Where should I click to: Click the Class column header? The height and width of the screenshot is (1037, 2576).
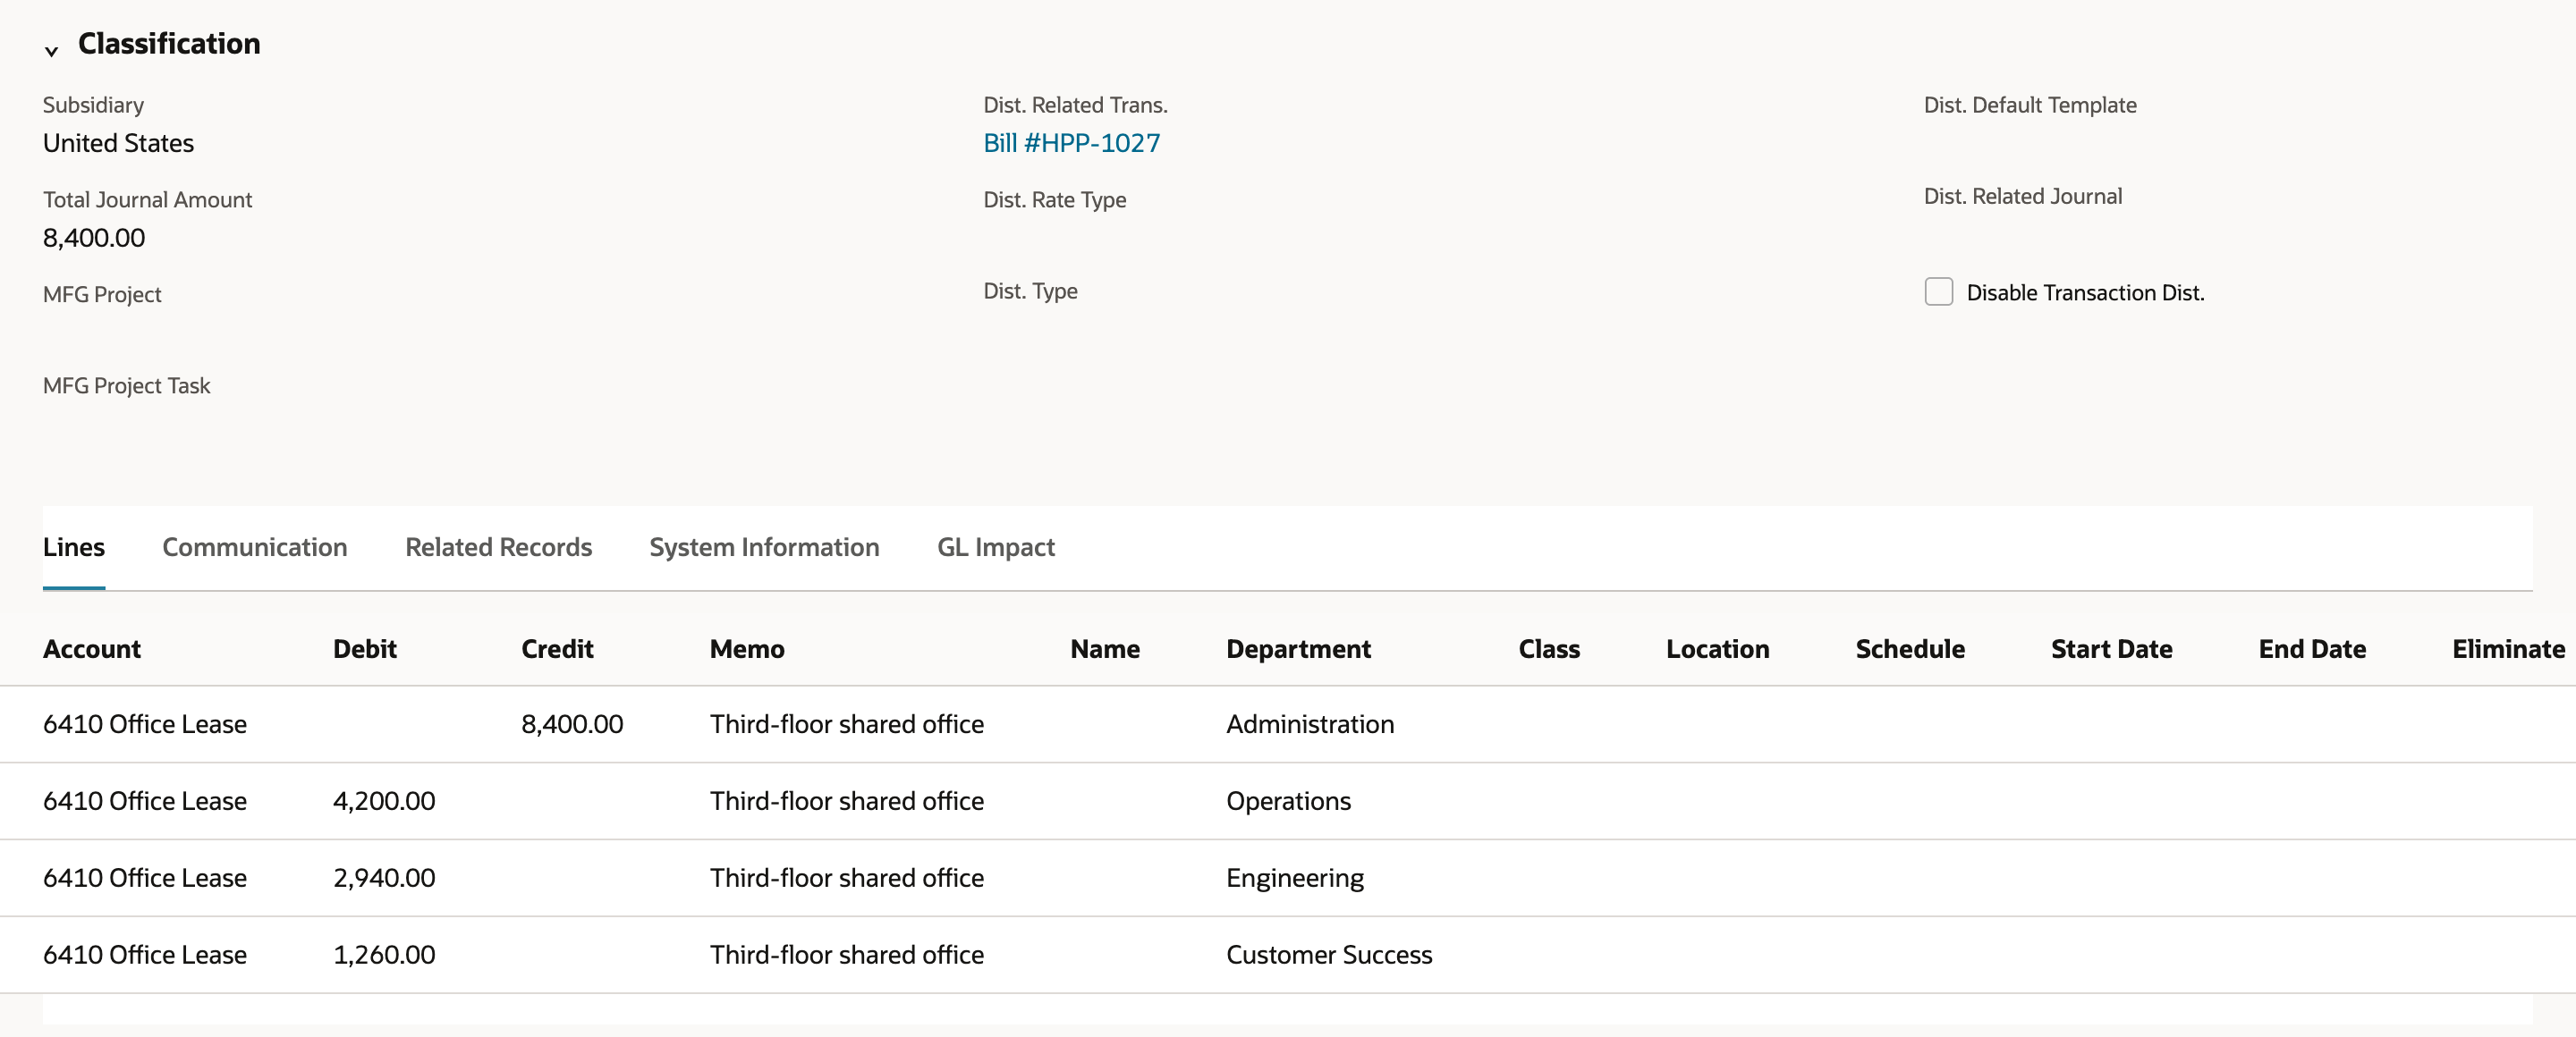pyautogui.click(x=1549, y=648)
